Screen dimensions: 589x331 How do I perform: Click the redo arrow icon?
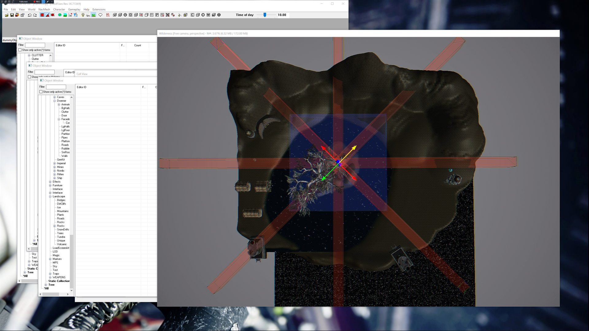[x=35, y=15]
